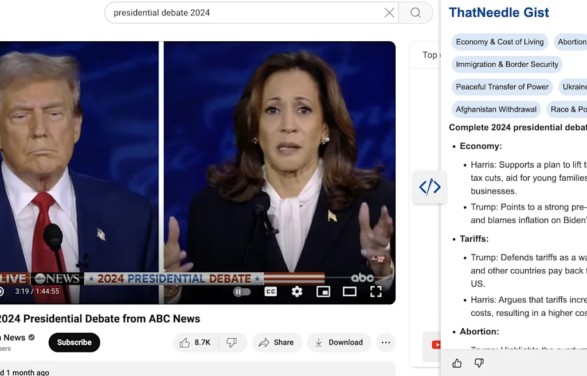The height and width of the screenshot is (376, 587).
Task: Open the more actions (three dots) menu
Action: (386, 342)
